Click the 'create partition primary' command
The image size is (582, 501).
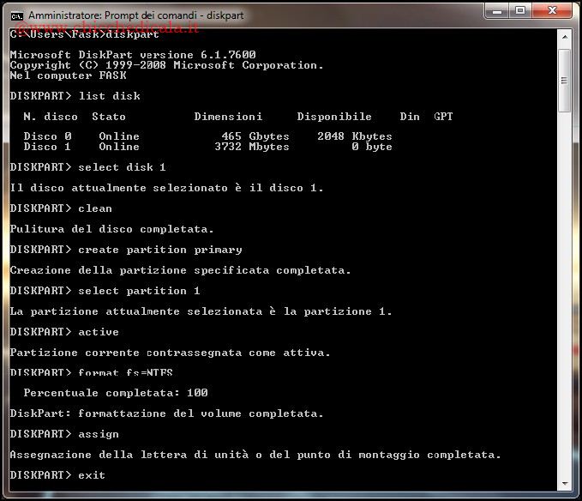159,250
